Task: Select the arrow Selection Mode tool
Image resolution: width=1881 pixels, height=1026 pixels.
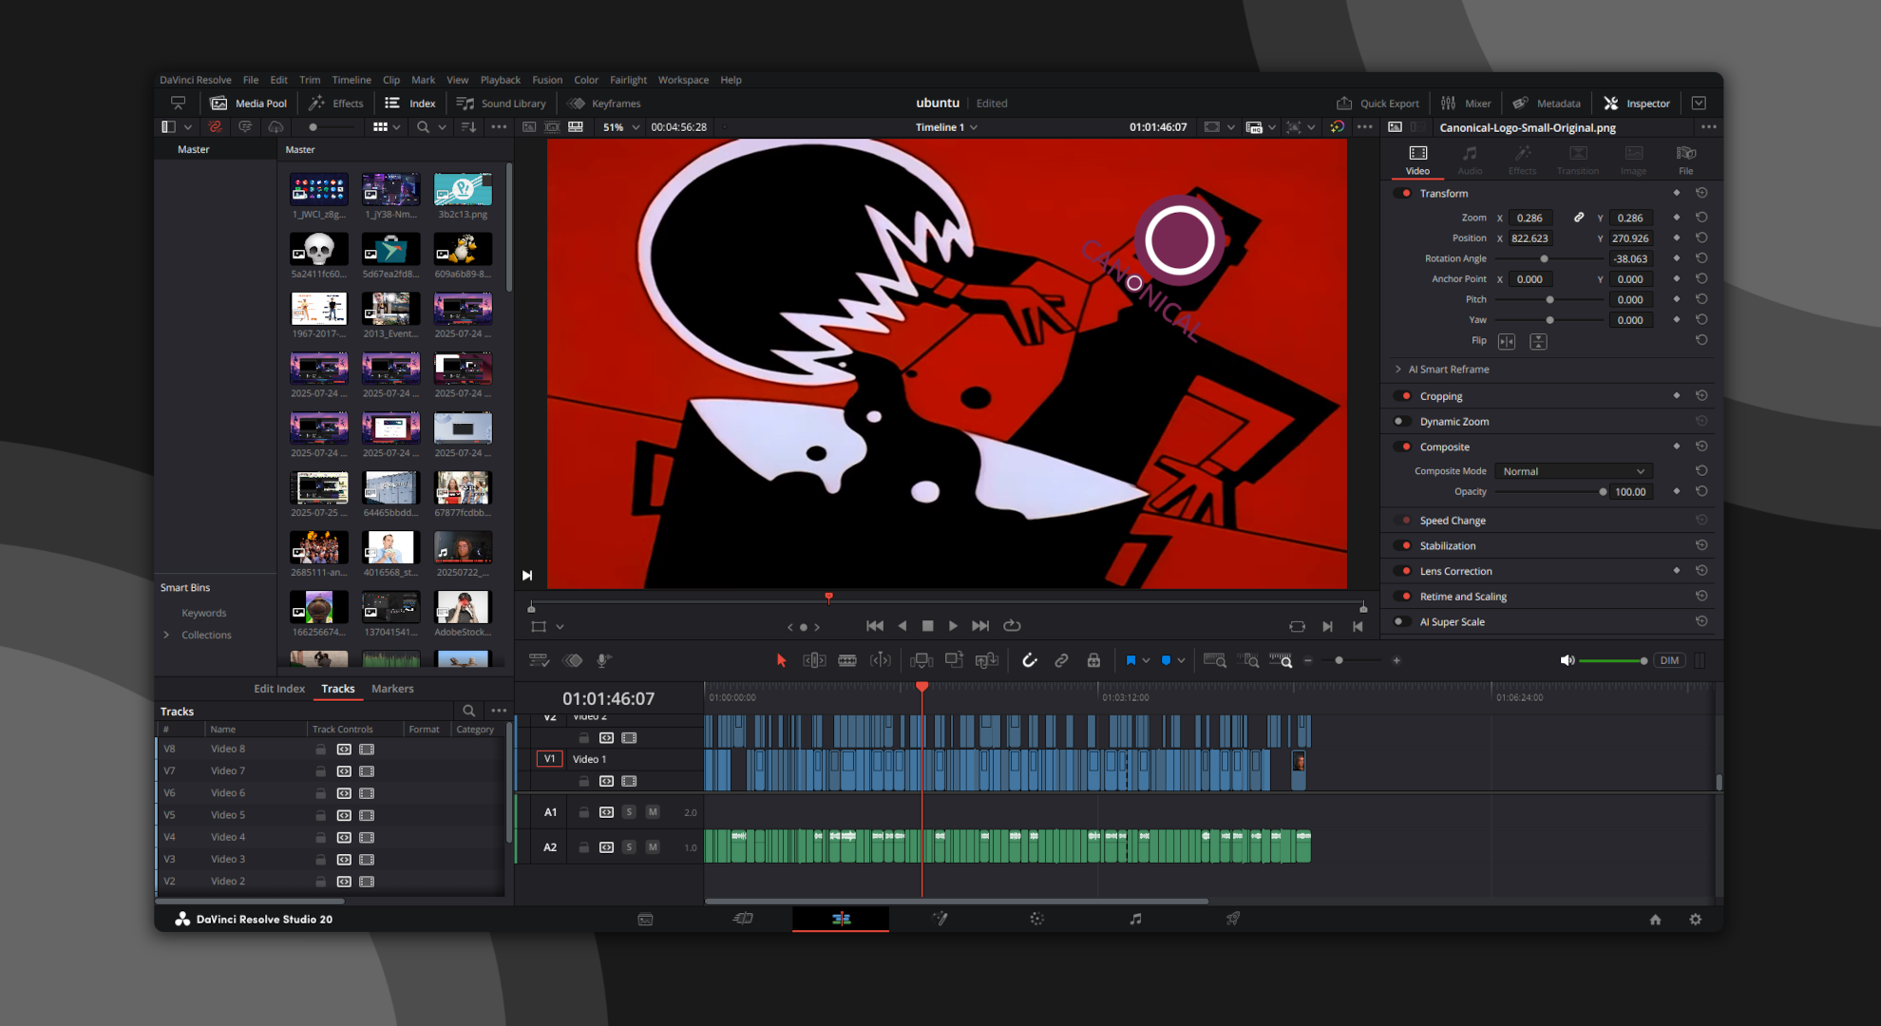Action: pyautogui.click(x=781, y=660)
